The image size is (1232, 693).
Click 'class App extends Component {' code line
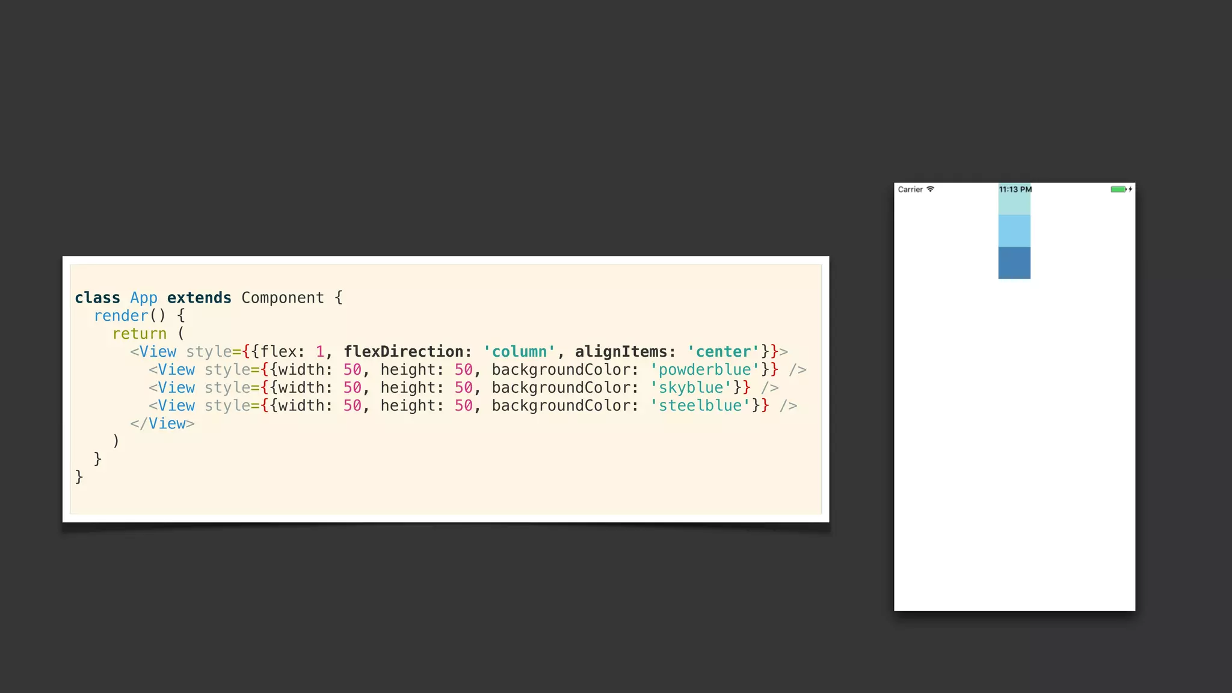click(209, 298)
